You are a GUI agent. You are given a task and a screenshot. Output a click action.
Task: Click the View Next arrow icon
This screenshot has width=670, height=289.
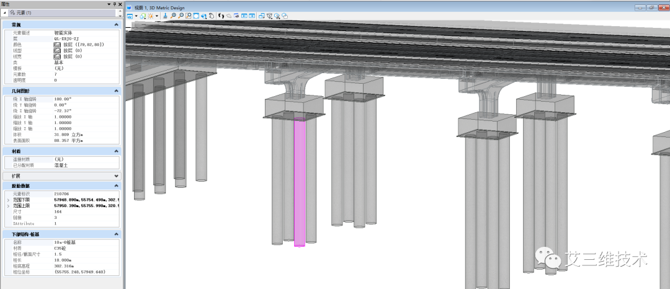coord(252,16)
